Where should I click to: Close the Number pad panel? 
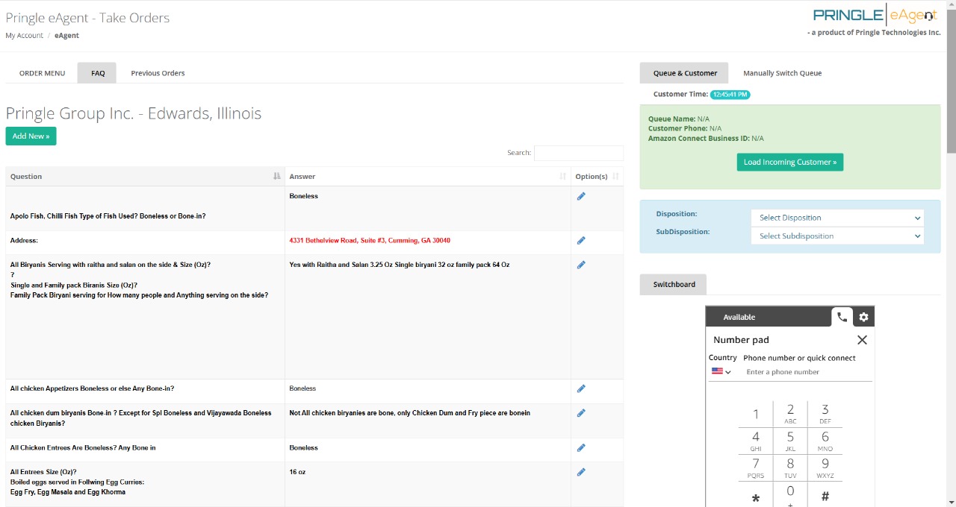(862, 340)
